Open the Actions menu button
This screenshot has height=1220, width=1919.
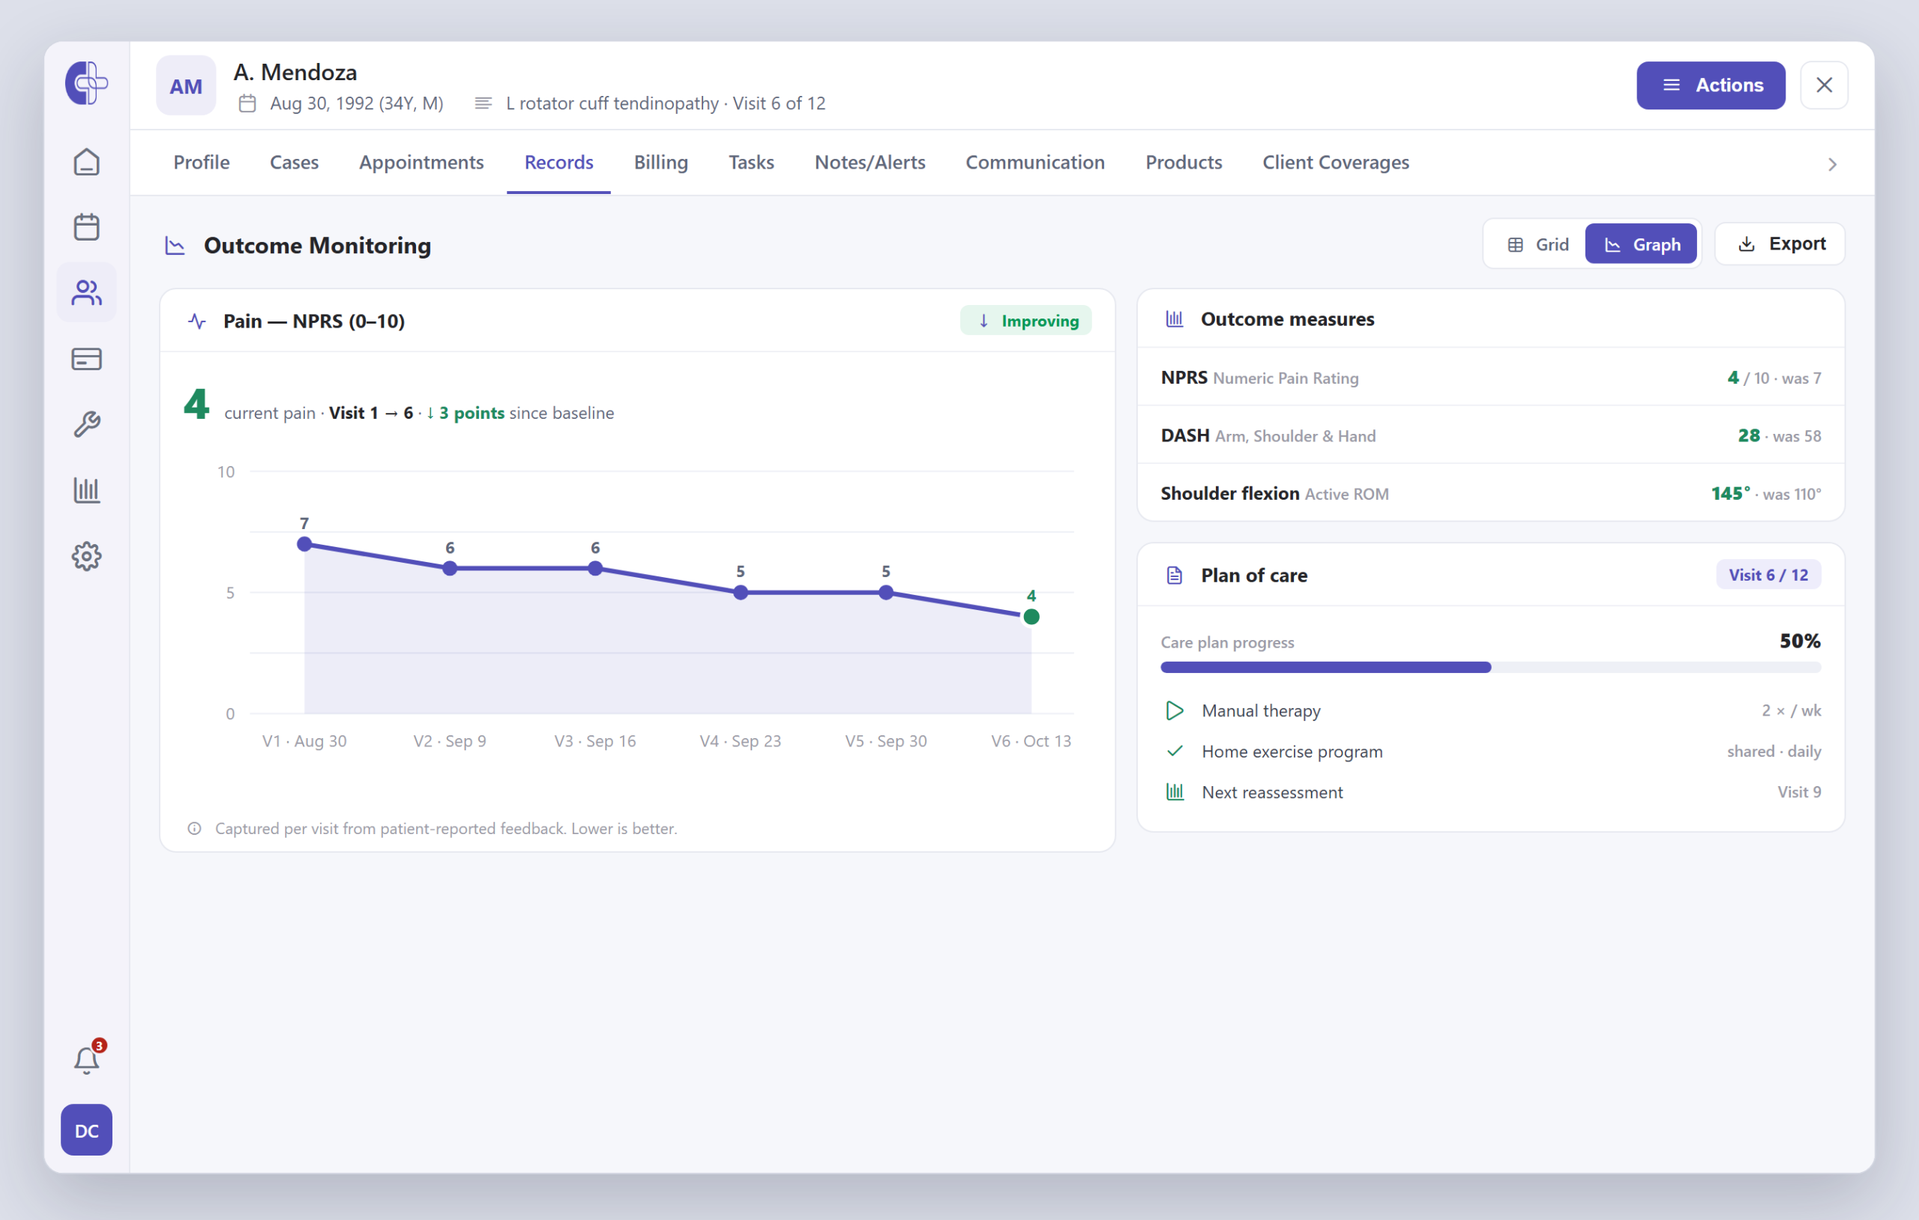pos(1712,85)
